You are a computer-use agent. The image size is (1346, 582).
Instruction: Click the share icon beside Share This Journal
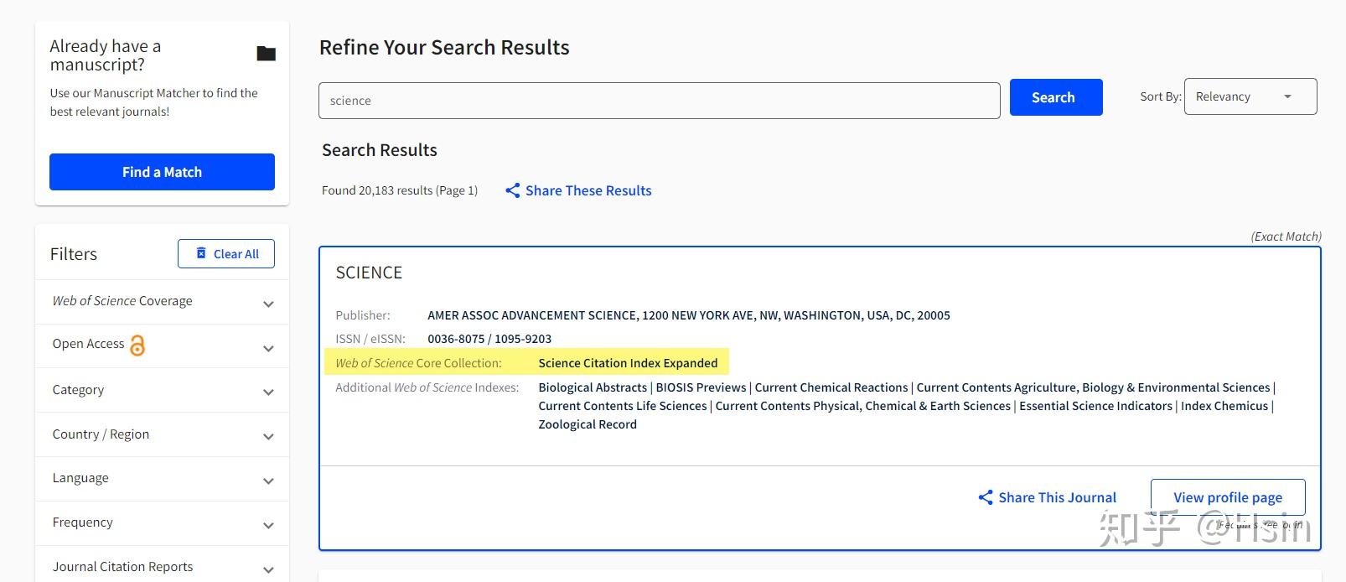point(986,497)
